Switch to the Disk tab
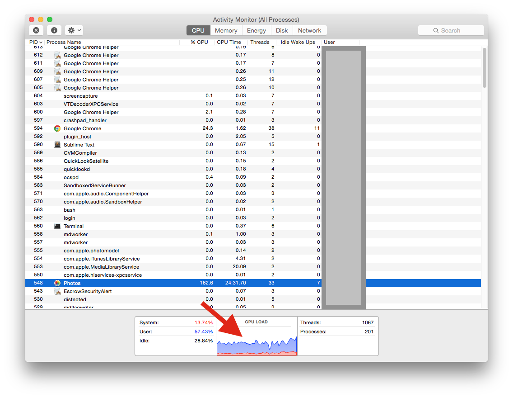The image size is (513, 398). (x=282, y=30)
